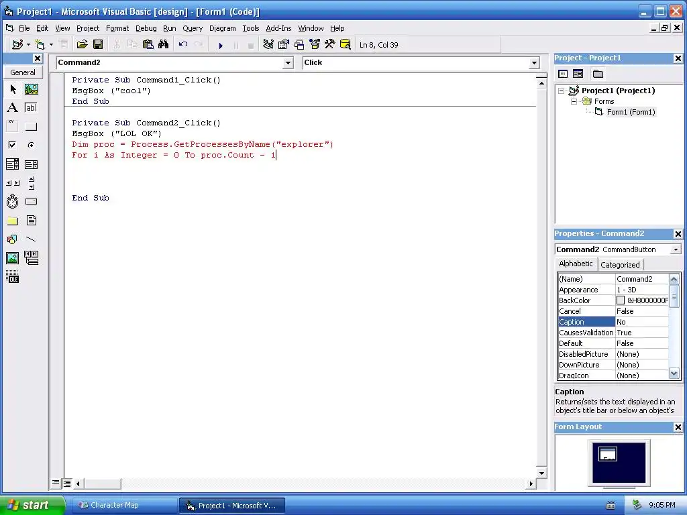Screen dimensions: 687x515
Task: Select the HScrollBar control tool
Action: [13, 183]
